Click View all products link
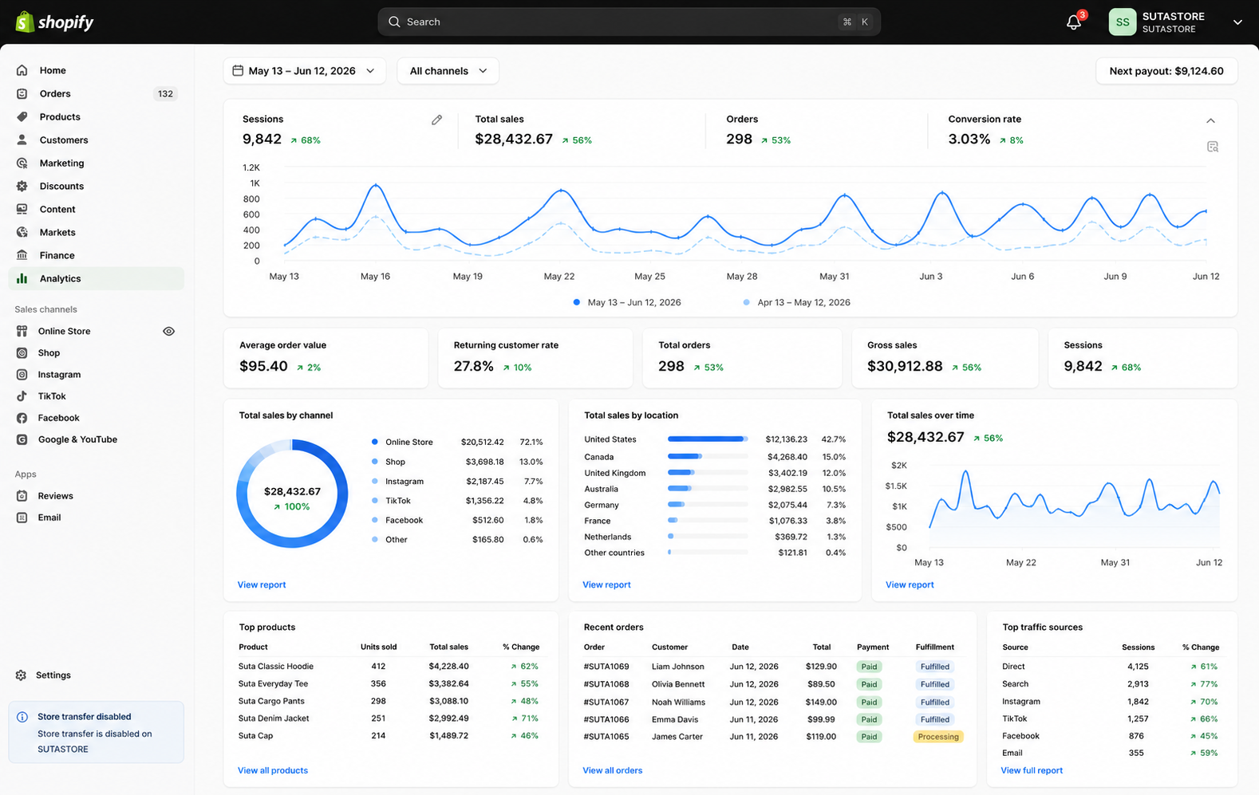Image resolution: width=1259 pixels, height=795 pixels. (x=273, y=770)
